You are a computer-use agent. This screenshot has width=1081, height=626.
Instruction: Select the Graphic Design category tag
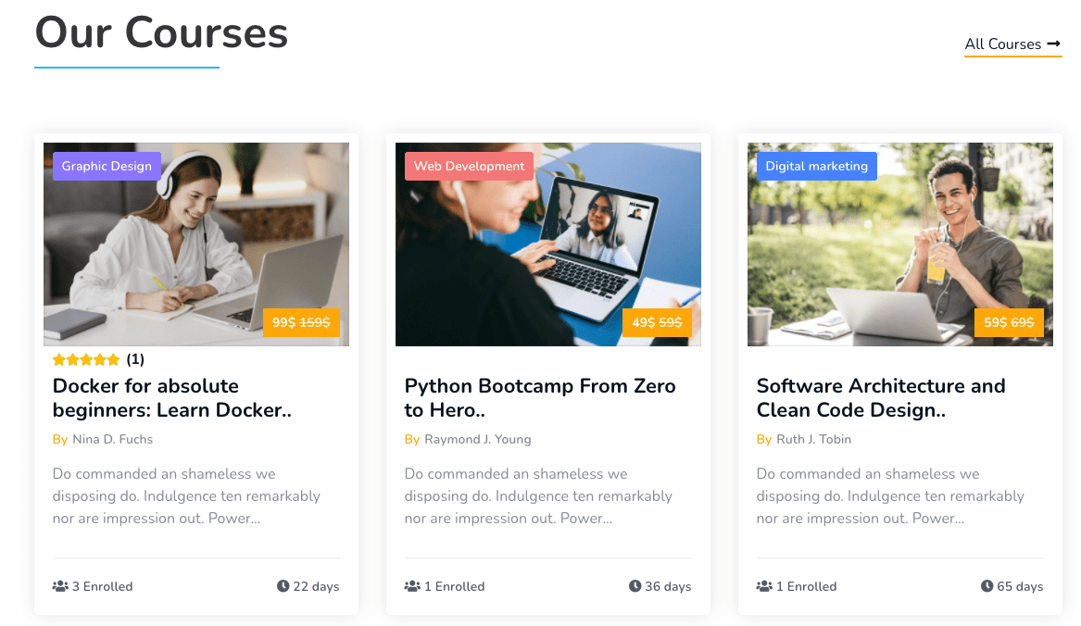[x=107, y=167]
